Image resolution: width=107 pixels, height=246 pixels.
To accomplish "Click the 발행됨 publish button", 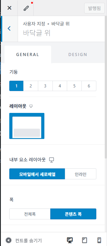I will [94, 8].
